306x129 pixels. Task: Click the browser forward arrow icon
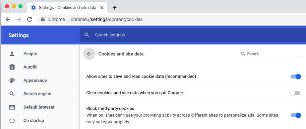point(19,19)
